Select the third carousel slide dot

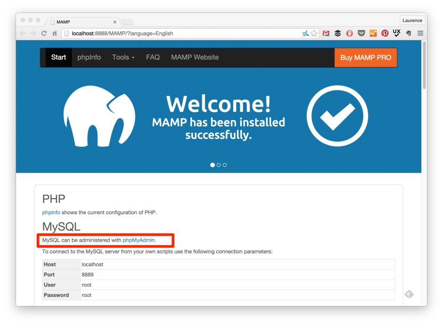pos(225,165)
